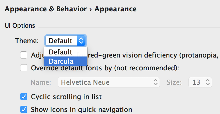Click the UI Options section header
The height and width of the screenshot is (114, 220).
click(20, 26)
